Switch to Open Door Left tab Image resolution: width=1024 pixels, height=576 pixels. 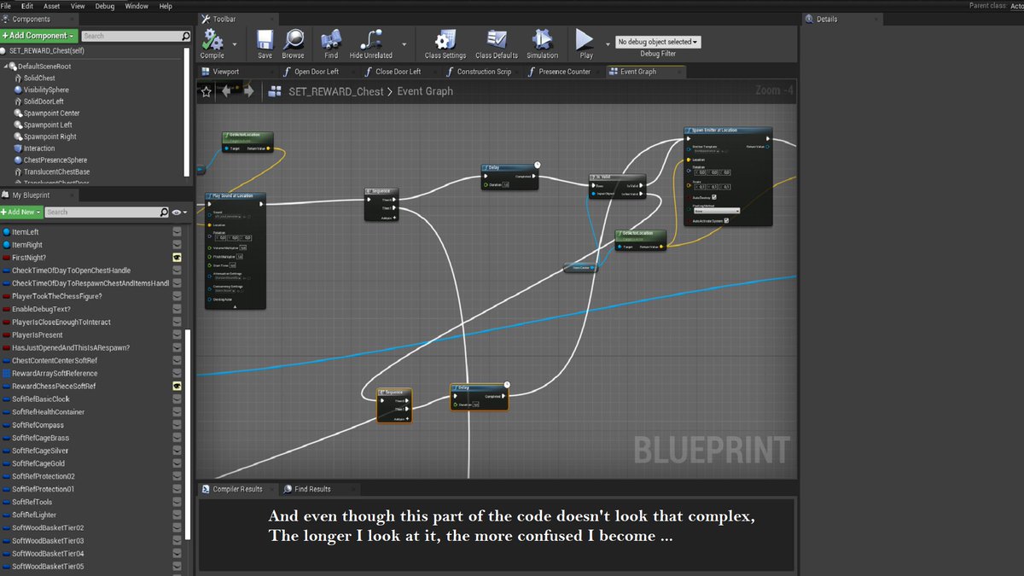click(317, 72)
